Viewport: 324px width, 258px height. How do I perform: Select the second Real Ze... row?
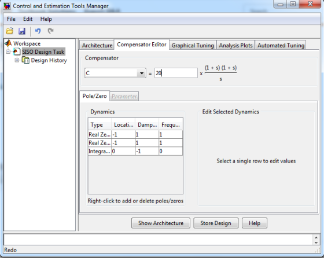coord(135,143)
